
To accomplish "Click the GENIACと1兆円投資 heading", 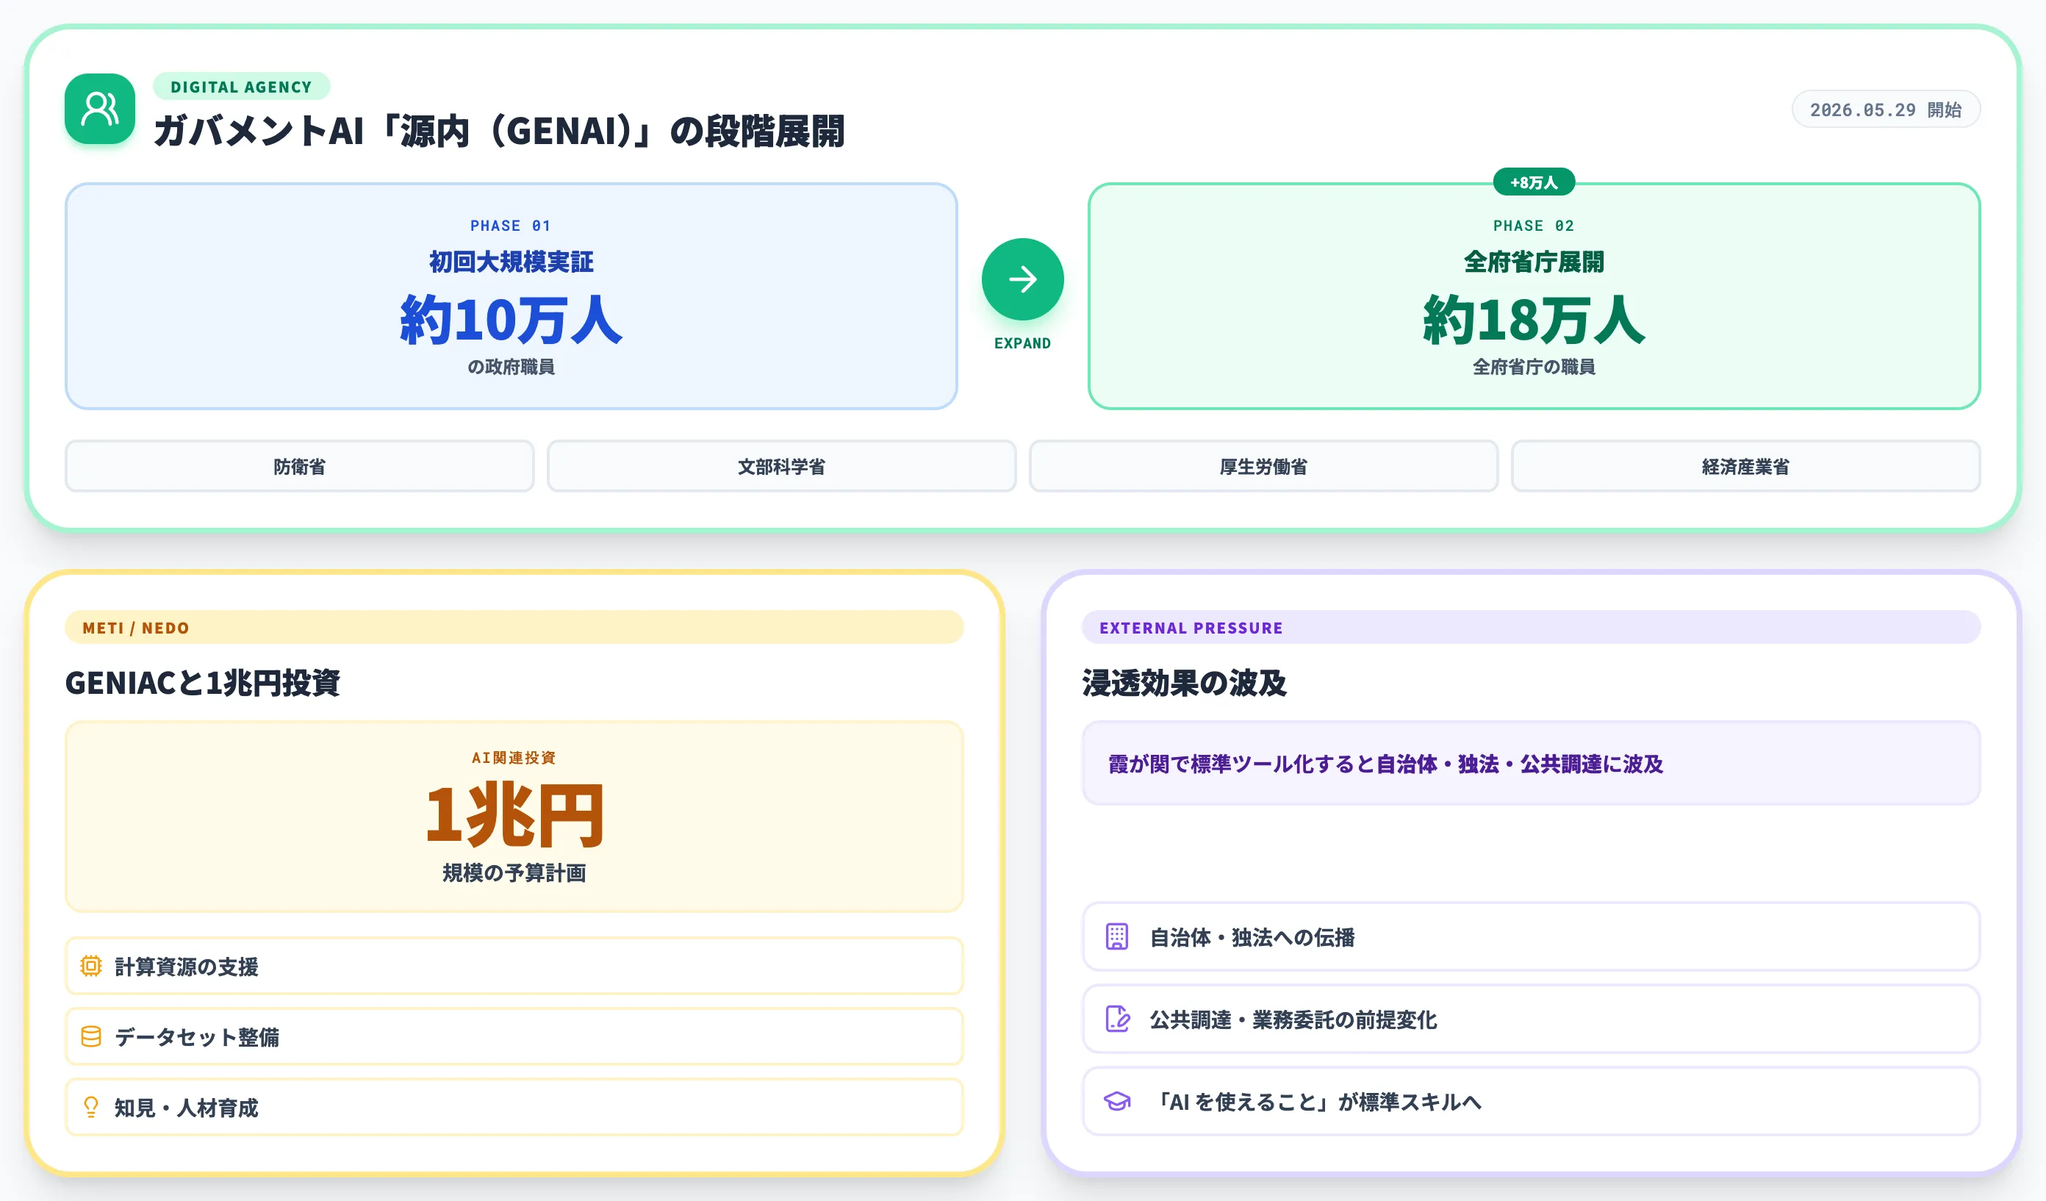I will point(203,683).
